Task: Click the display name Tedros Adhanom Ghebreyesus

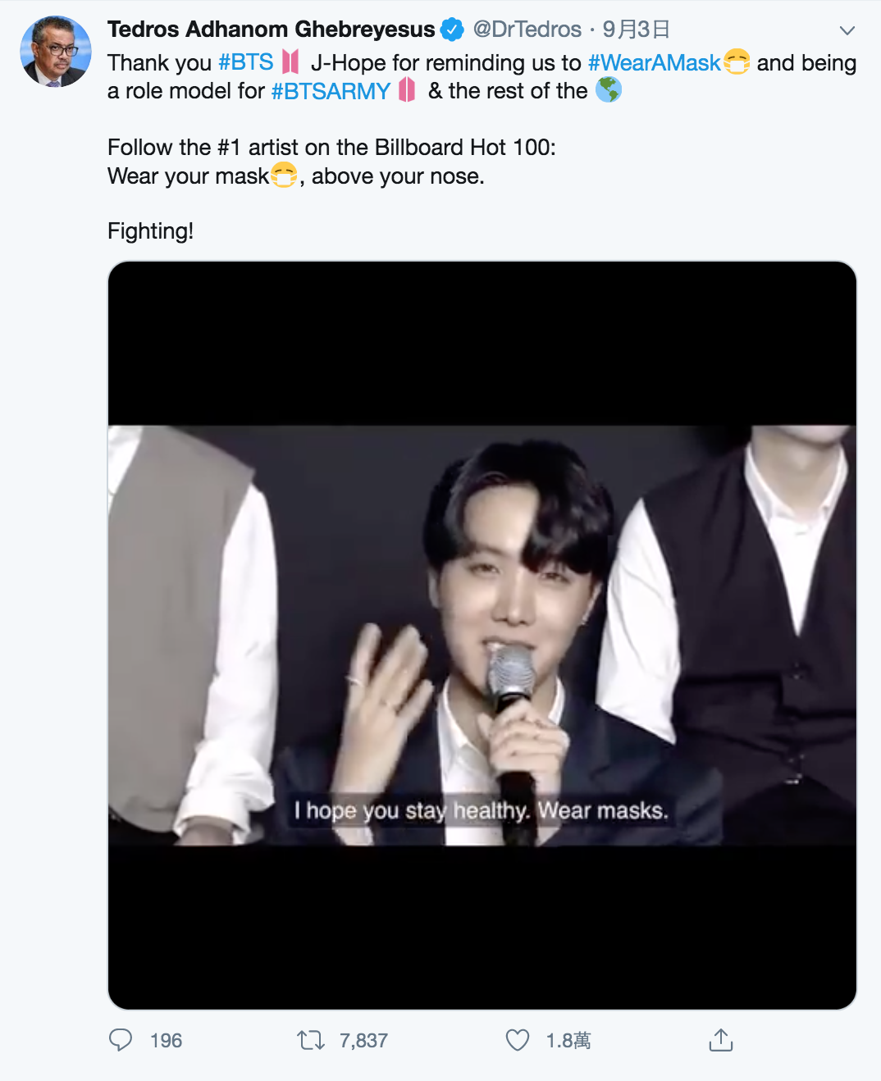Action: pos(271,29)
